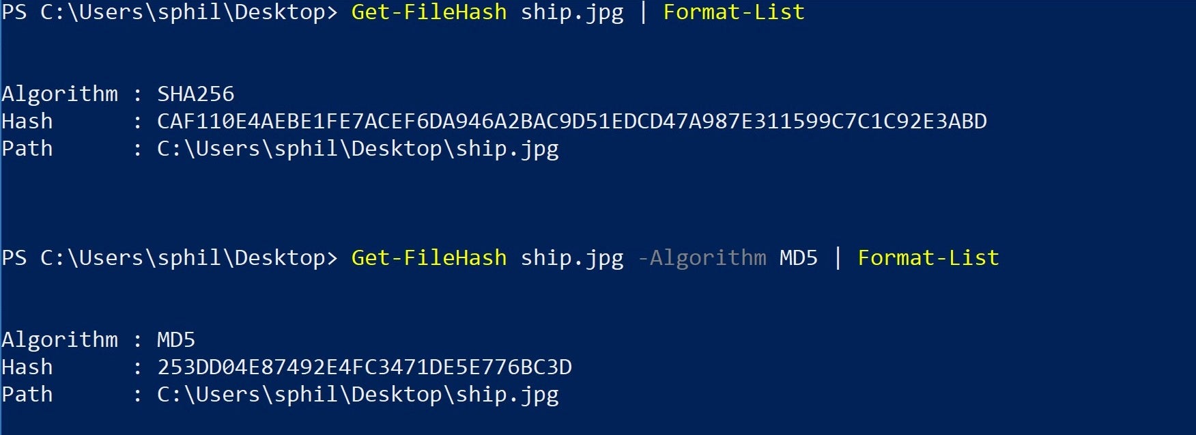
Task: Click the Path value under the MD5 hash
Action: pyautogui.click(x=358, y=394)
